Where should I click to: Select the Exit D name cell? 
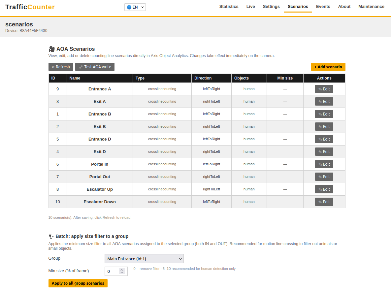[x=100, y=151]
